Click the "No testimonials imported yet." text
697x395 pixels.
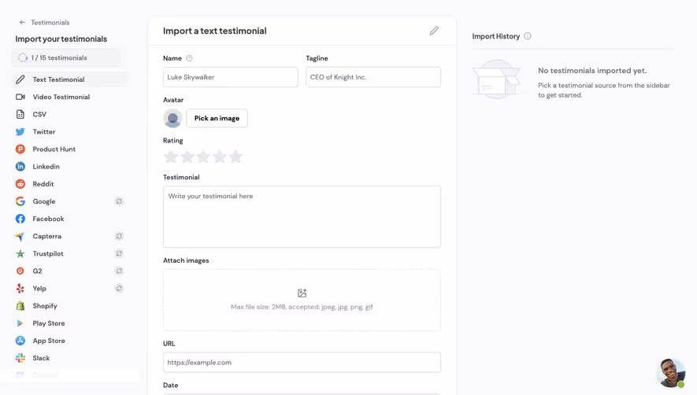[592, 71]
